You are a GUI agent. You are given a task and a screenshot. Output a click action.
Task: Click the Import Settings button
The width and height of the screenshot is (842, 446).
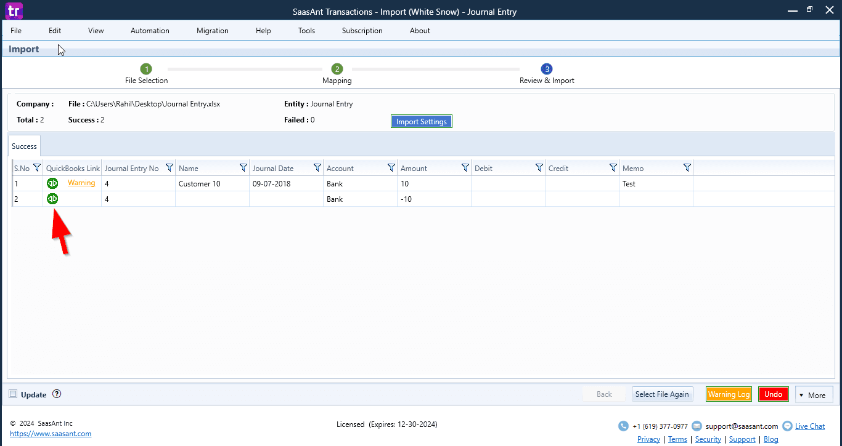point(422,122)
